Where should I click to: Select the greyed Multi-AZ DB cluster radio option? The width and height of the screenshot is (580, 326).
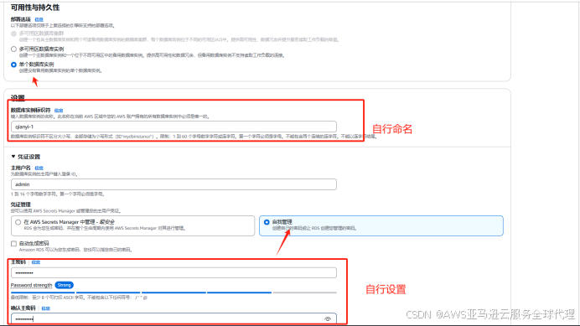[x=13, y=34]
